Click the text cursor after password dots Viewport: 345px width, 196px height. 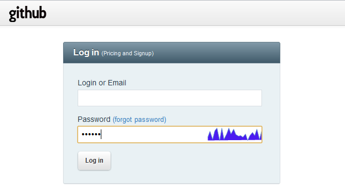tap(101, 134)
